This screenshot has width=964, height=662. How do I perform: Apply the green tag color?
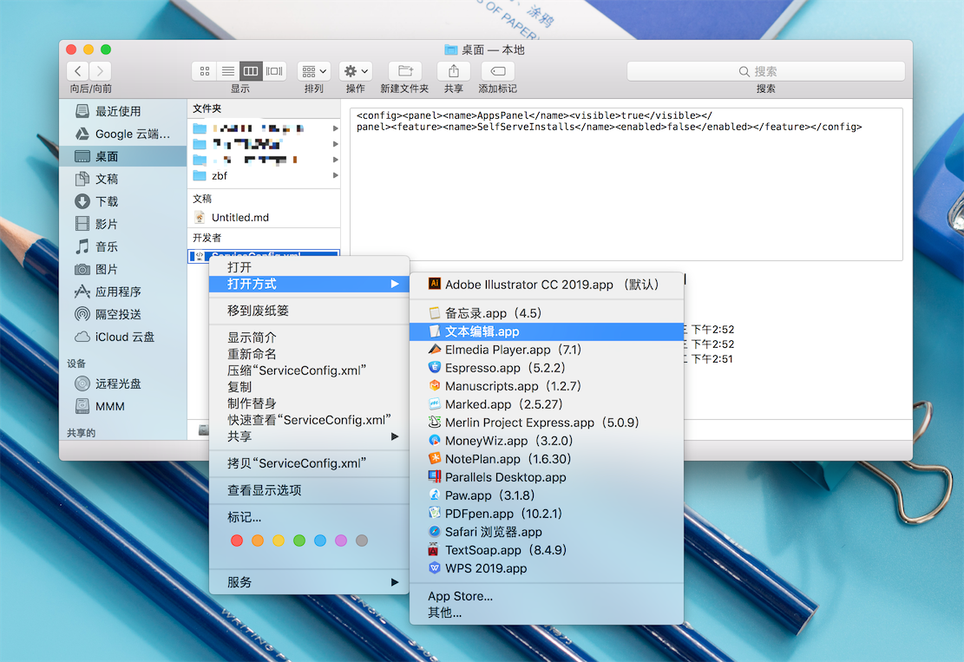(x=299, y=541)
